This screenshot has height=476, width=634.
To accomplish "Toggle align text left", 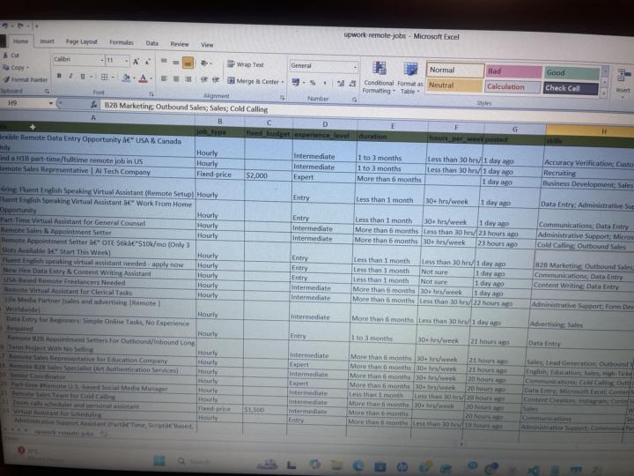I will pos(164,78).
